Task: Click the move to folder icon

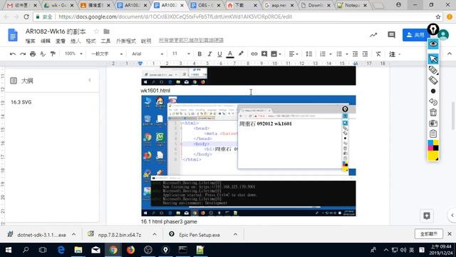Action: [x=106, y=31]
